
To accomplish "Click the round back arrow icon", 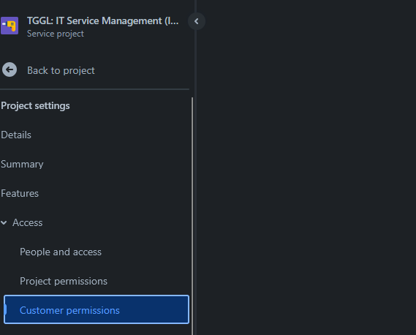I will point(10,69).
